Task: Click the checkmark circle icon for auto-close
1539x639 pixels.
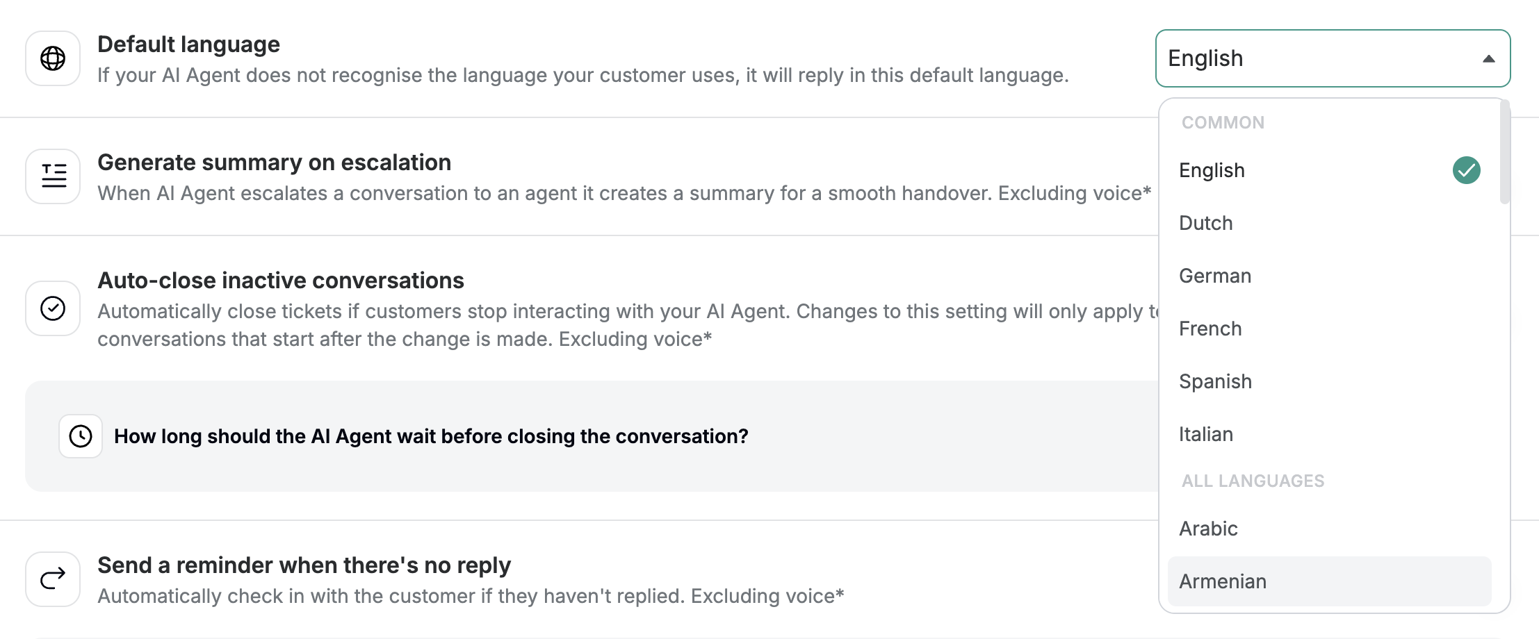Action: pyautogui.click(x=53, y=308)
